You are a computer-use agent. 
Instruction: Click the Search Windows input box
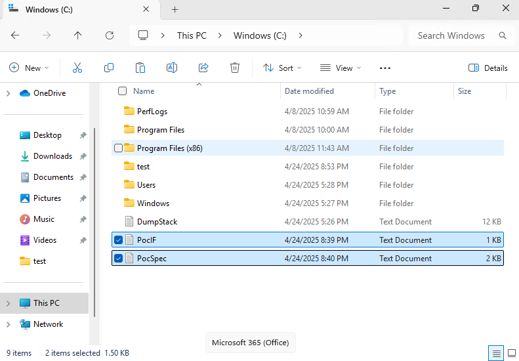[x=451, y=35]
